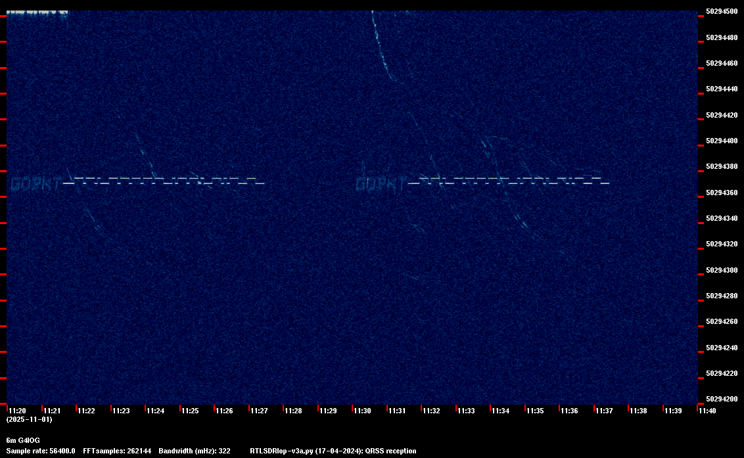Click the 11:28 time axis label

tap(293, 411)
